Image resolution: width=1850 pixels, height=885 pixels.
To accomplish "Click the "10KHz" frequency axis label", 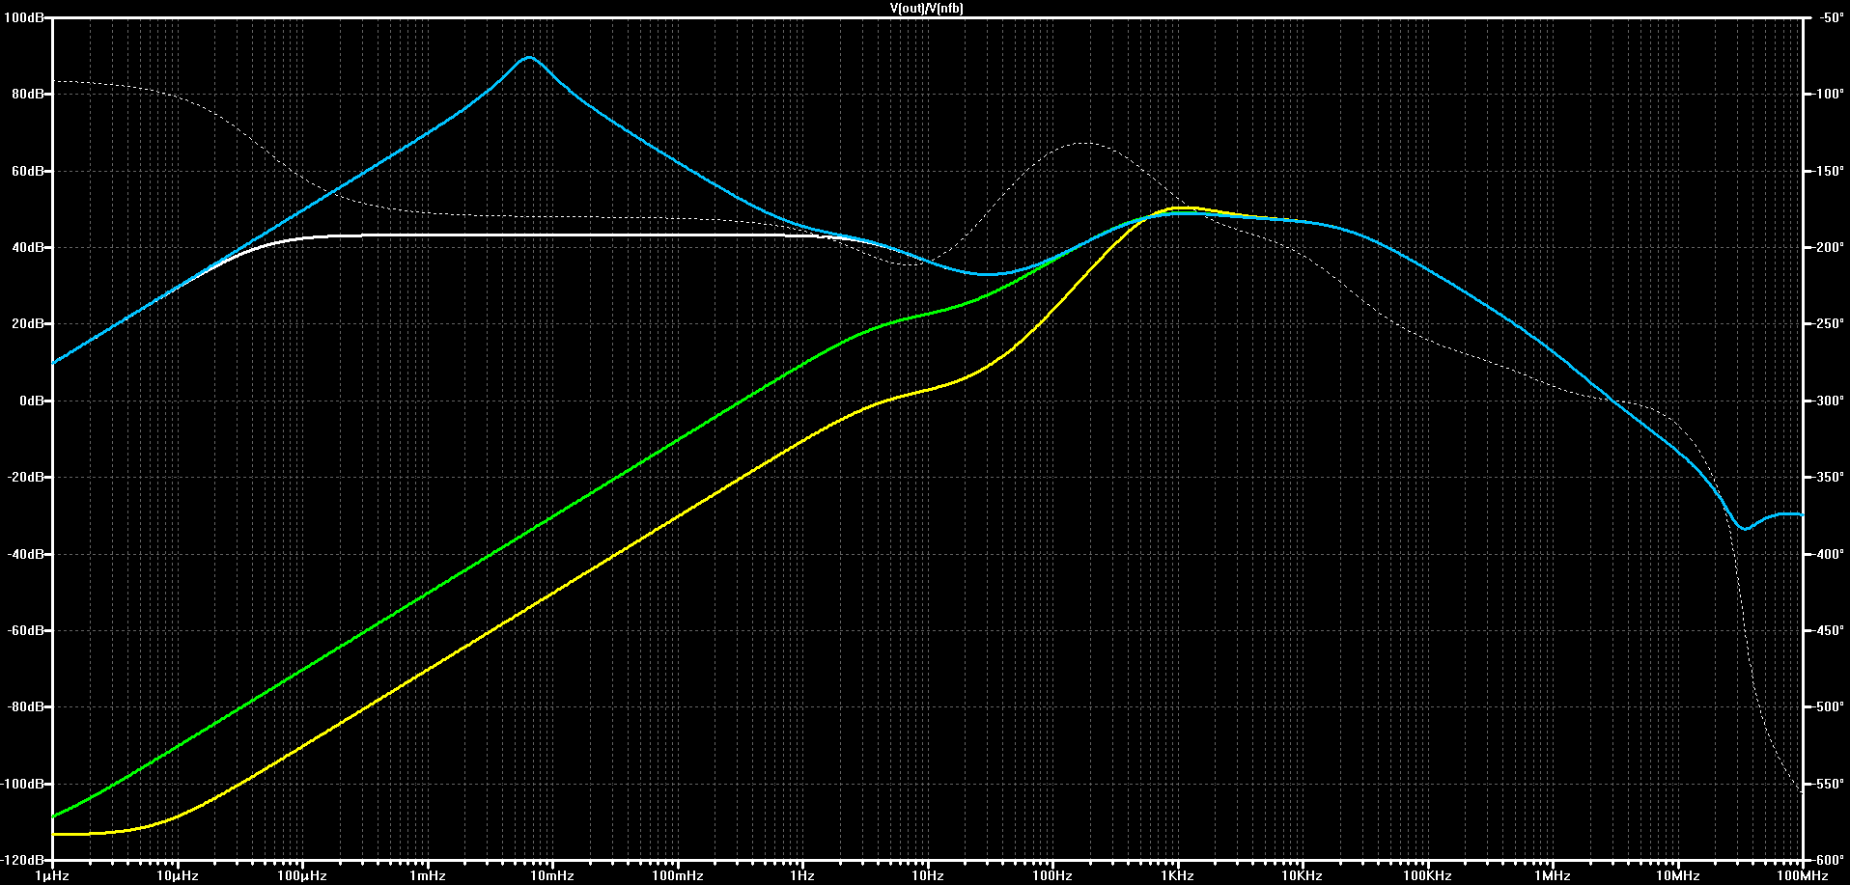I will point(1303,876).
